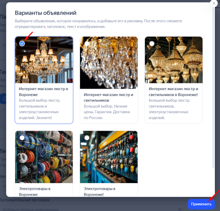The width and height of the screenshot is (220, 211).
Task: Click the title 'Интернет-магазин люстр и светильников в Воронеже!'
Action: (x=173, y=92)
